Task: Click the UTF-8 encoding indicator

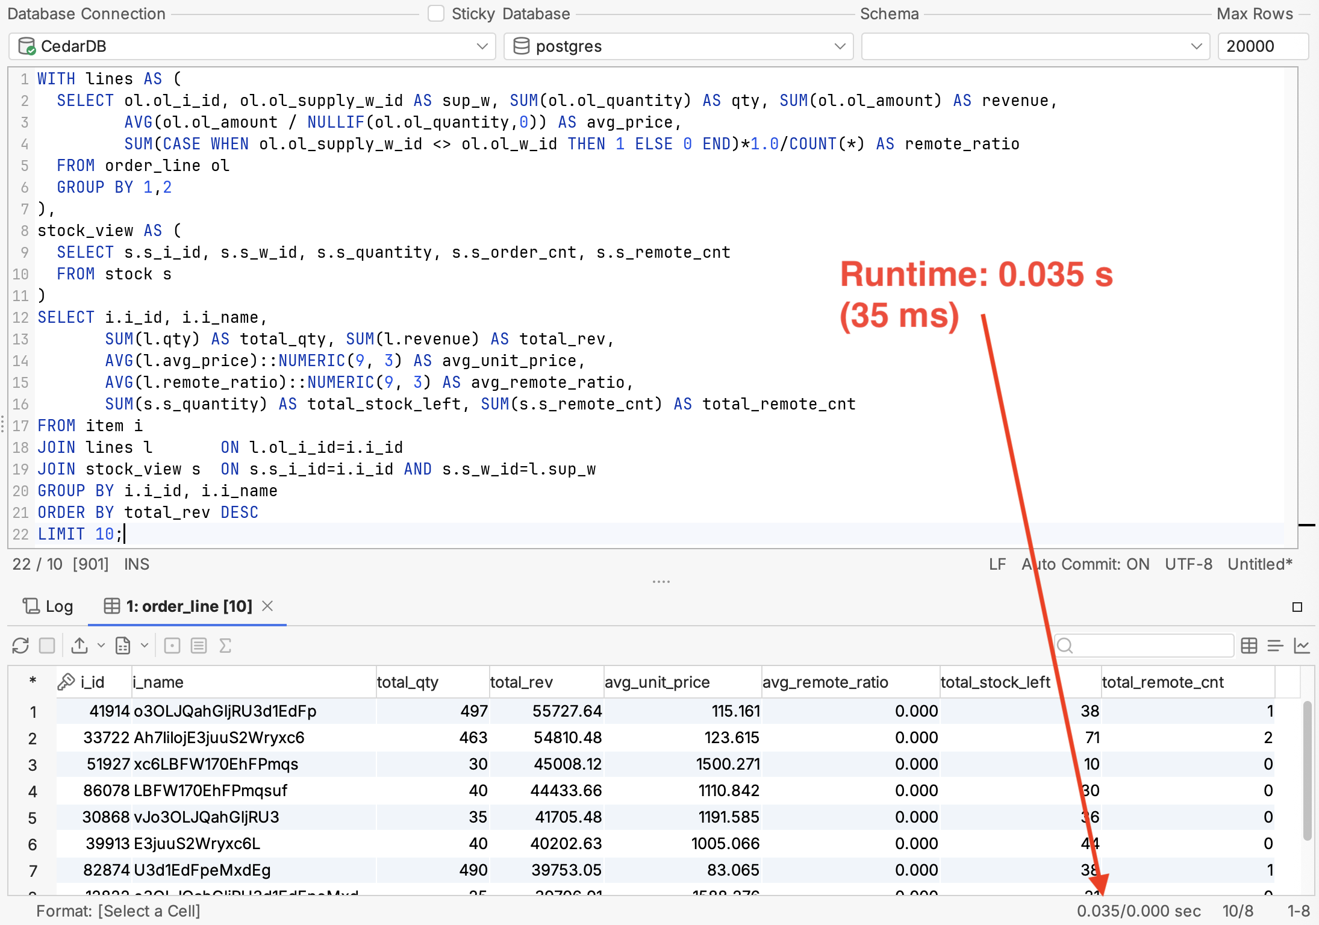Action: (1188, 564)
